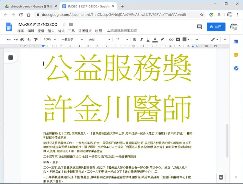Switch to the chtouch demo browser tab
243x184 pixels.
(31, 6)
